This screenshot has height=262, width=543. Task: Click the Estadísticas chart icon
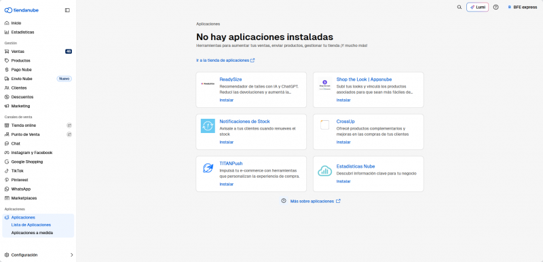tap(7, 32)
